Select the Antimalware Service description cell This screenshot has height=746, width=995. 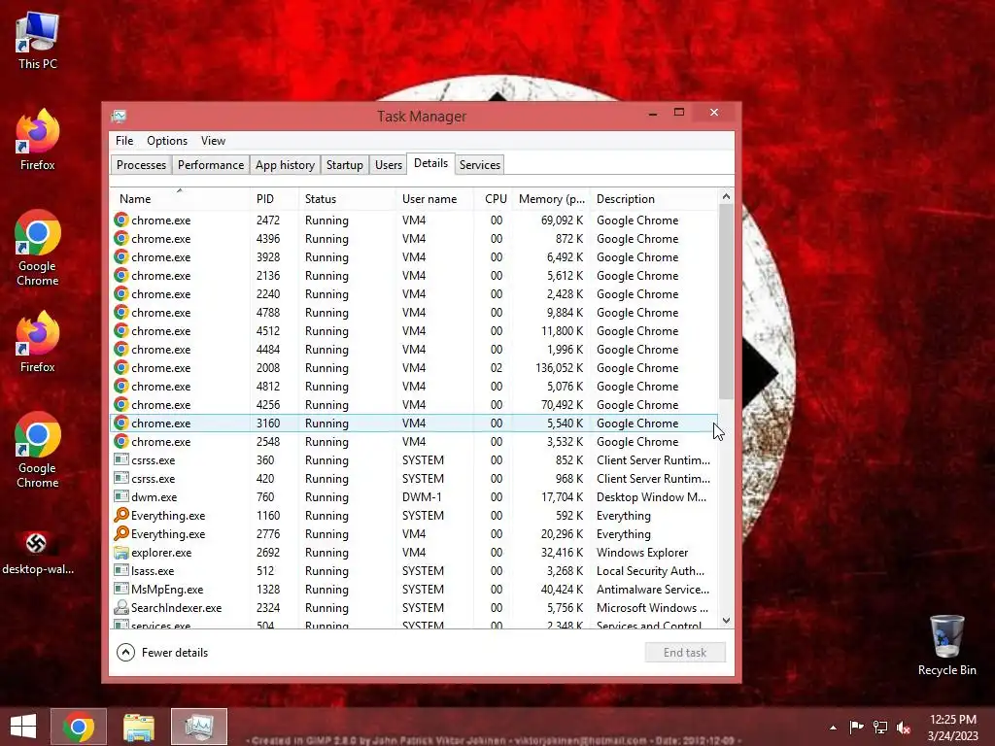(x=653, y=589)
